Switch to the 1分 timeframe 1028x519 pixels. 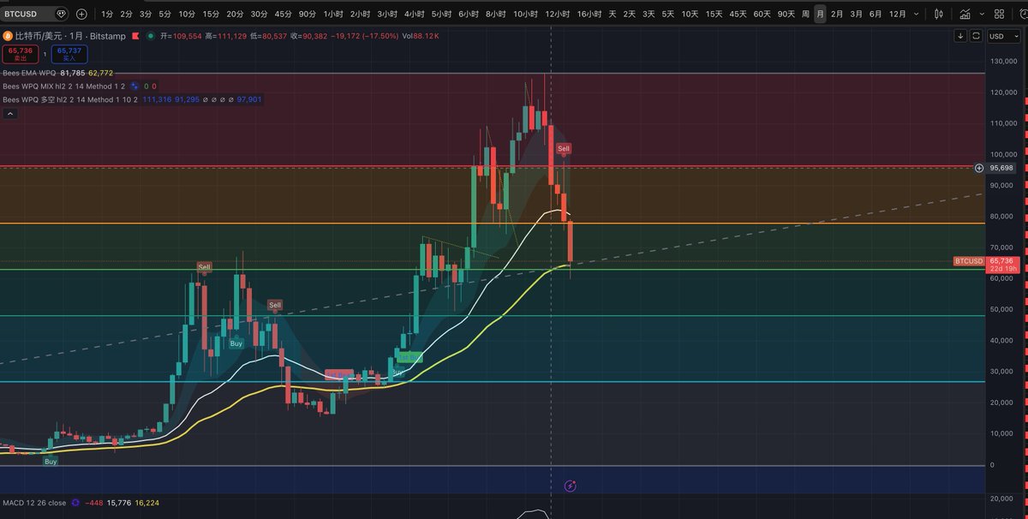[x=107, y=14]
